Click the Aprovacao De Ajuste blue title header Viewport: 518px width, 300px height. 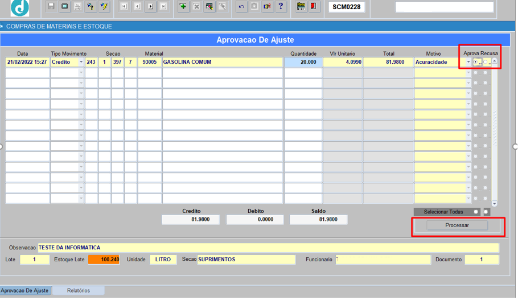[255, 40]
